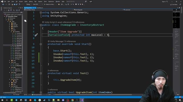Select the DropRate.cs file
The height and width of the screenshot is (102, 183).
coord(18,47)
